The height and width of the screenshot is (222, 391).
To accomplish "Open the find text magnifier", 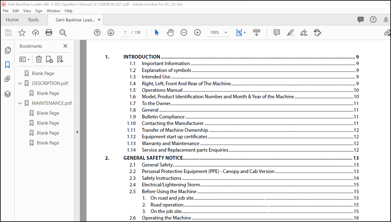I will pos(63,33).
